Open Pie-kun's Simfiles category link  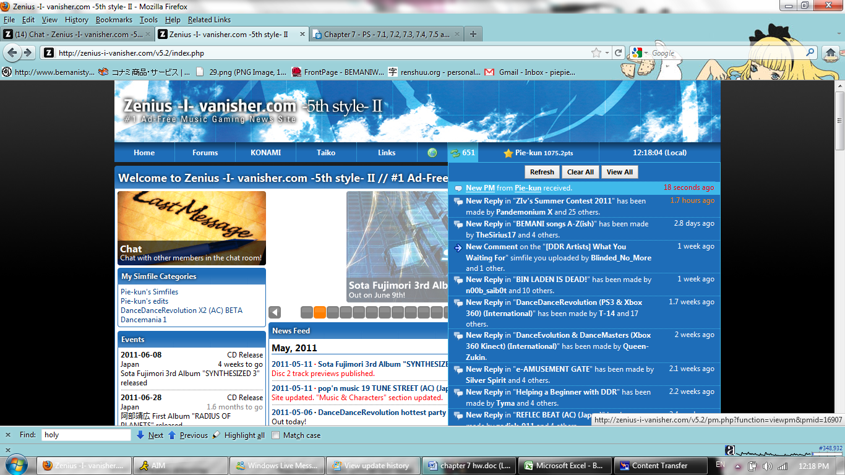coord(149,292)
